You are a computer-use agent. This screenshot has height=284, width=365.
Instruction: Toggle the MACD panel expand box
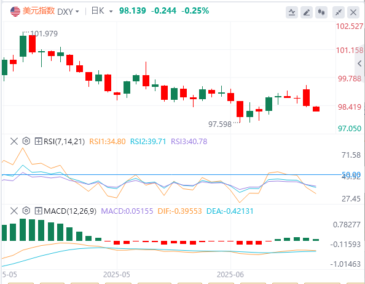coord(38,211)
